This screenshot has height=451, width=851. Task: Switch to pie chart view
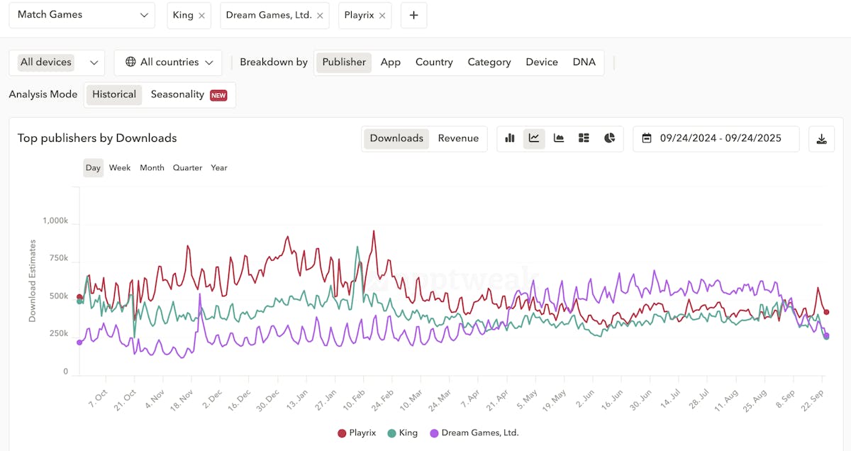pos(609,138)
